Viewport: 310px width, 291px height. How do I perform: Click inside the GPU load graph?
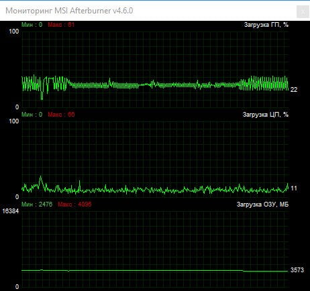coord(155,69)
